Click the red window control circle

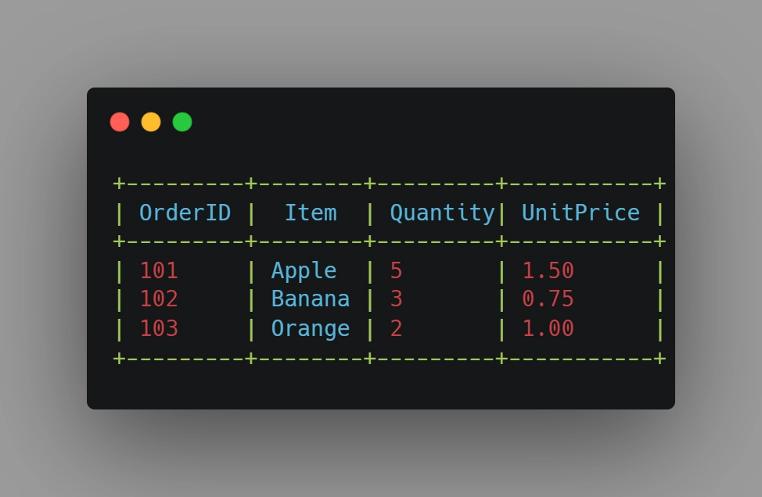tap(120, 122)
